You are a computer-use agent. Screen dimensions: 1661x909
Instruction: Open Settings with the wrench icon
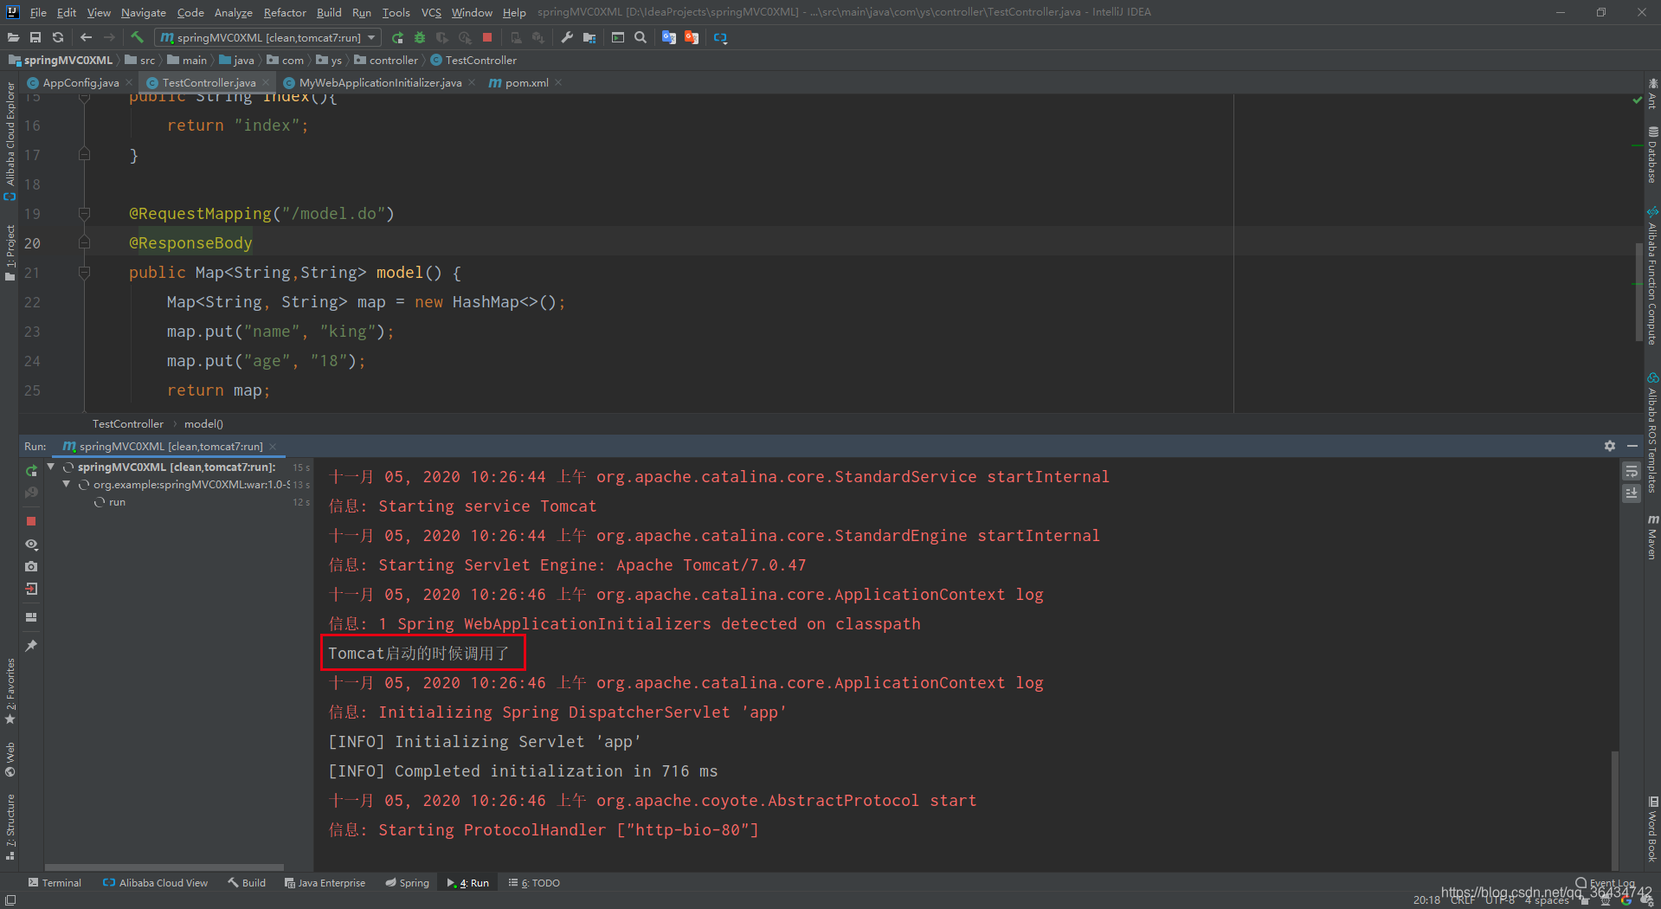click(567, 37)
